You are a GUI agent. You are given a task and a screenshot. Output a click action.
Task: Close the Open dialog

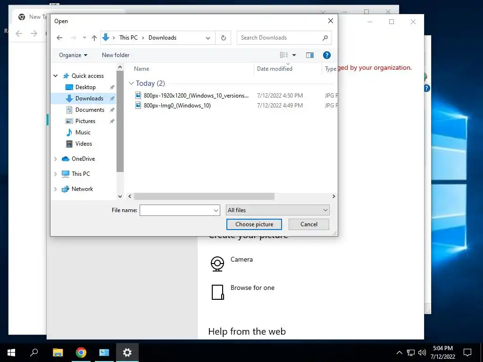(x=331, y=21)
